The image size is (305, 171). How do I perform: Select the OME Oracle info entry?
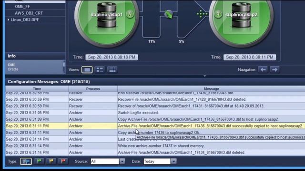point(34,67)
